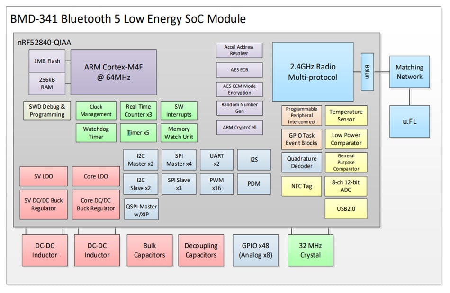
Task: Click the 2.4GHz Radio Multi-protocol block
Action: click(313, 71)
